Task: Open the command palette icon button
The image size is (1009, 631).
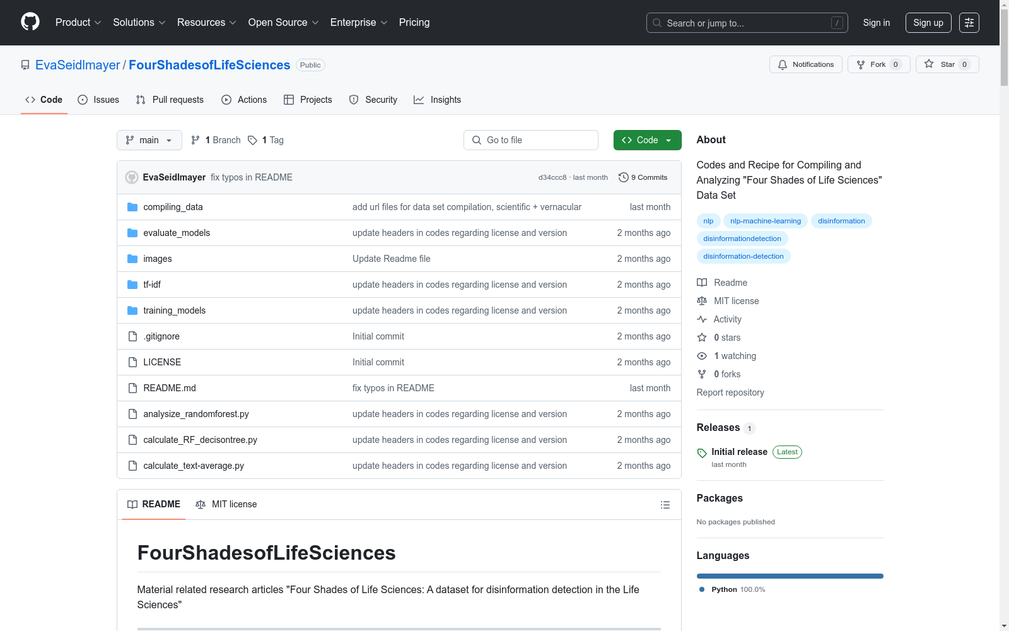Action: pyautogui.click(x=969, y=23)
